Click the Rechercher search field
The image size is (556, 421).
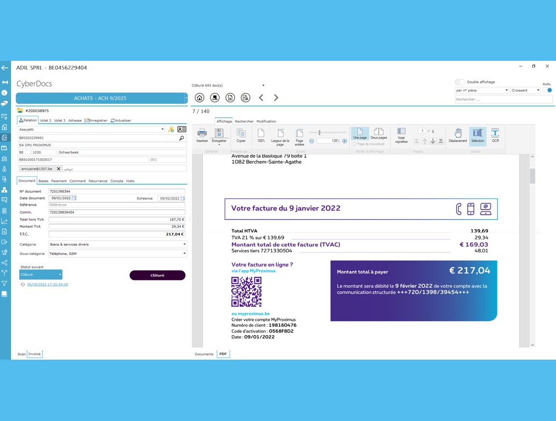coord(503,99)
